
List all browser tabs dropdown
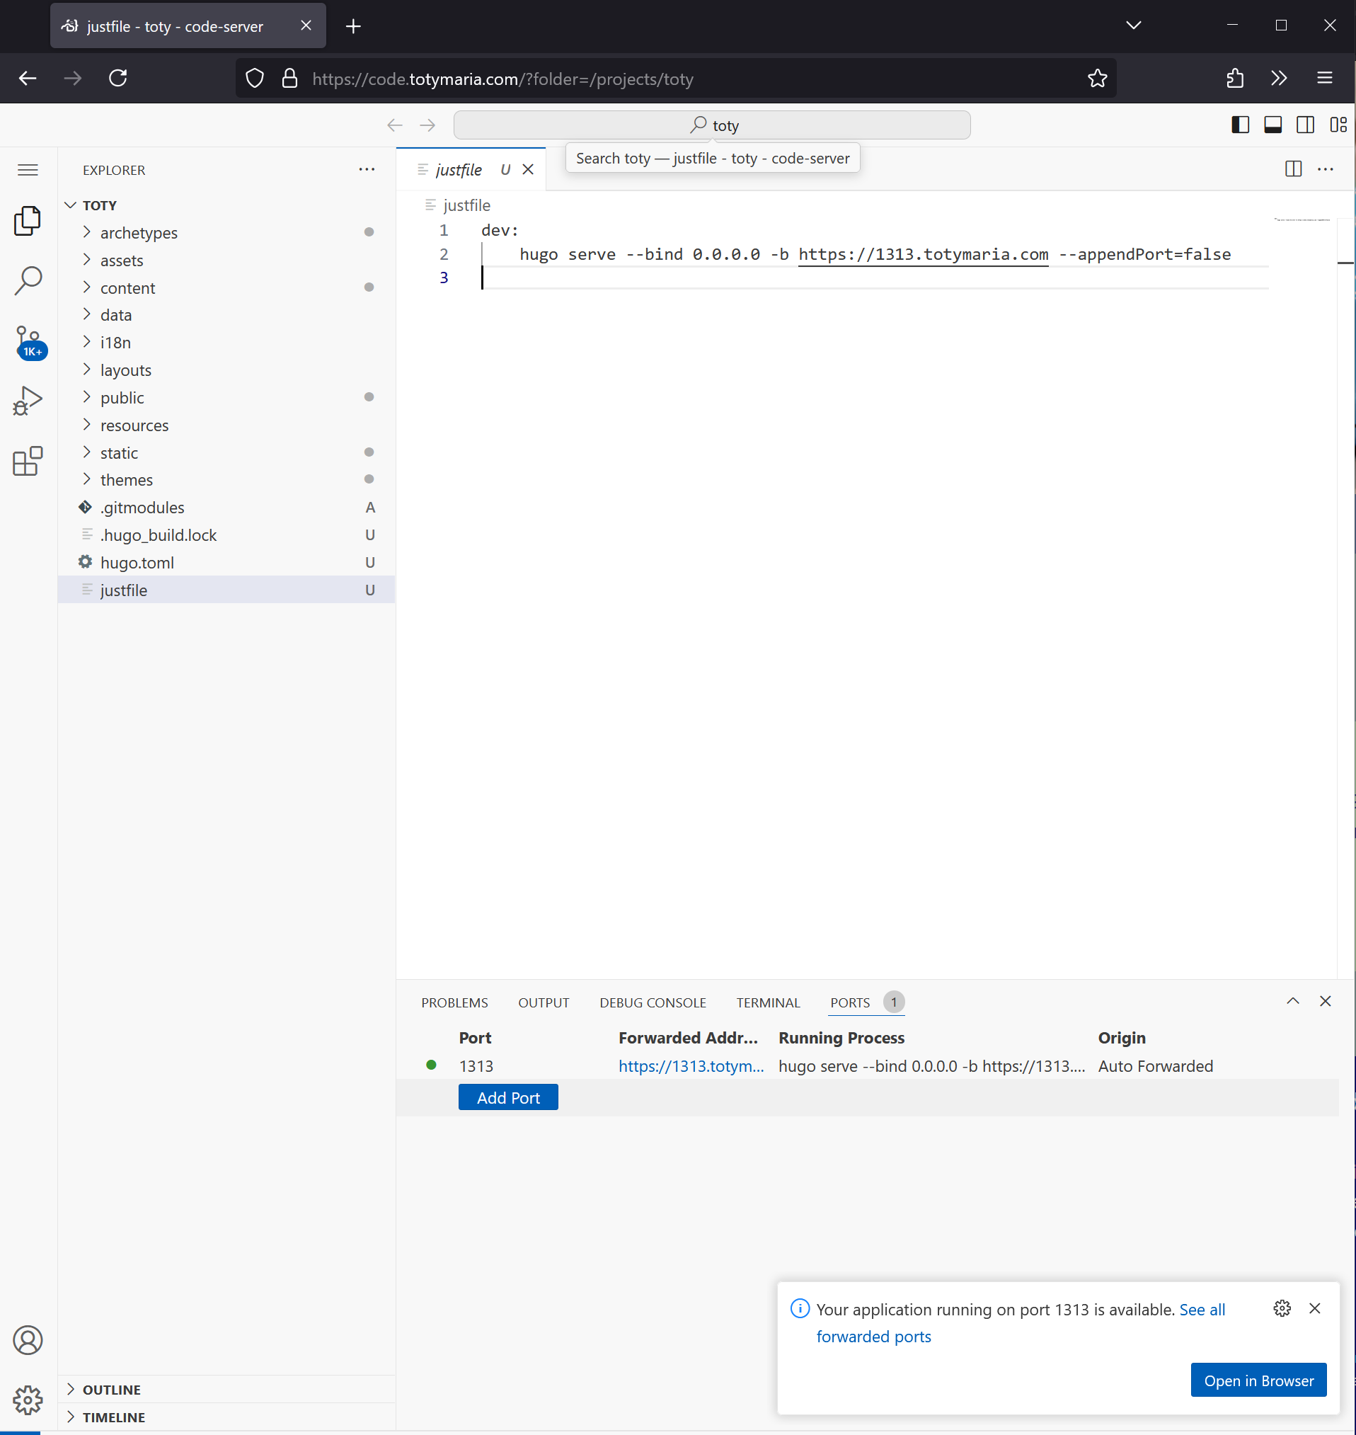[1133, 25]
